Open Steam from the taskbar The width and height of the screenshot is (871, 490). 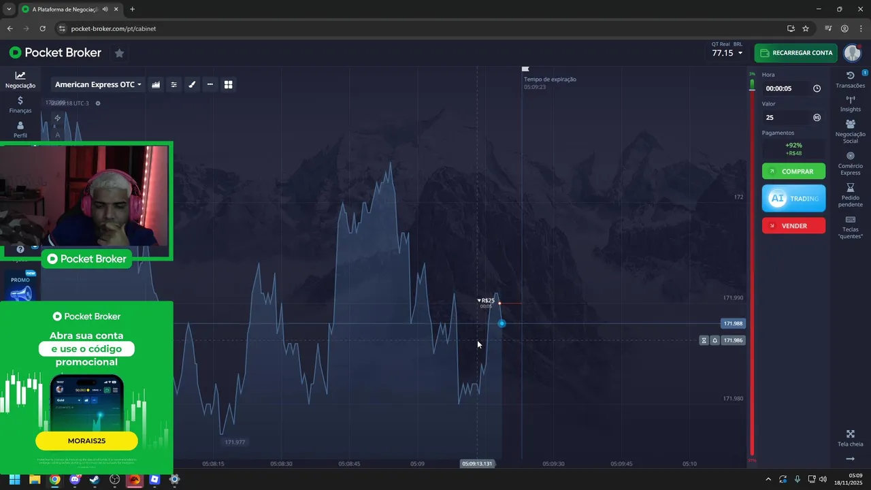point(95,479)
